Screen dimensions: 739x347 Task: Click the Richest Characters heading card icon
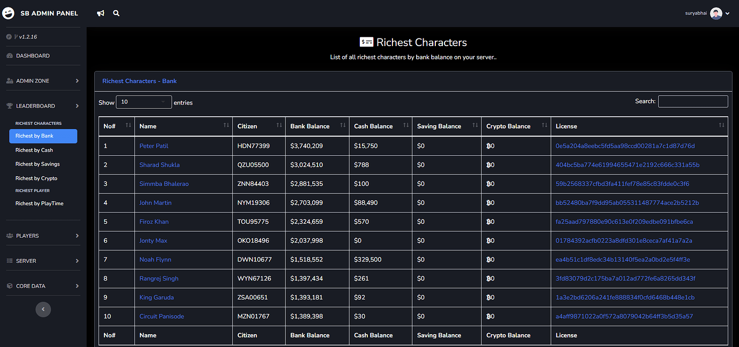(366, 42)
